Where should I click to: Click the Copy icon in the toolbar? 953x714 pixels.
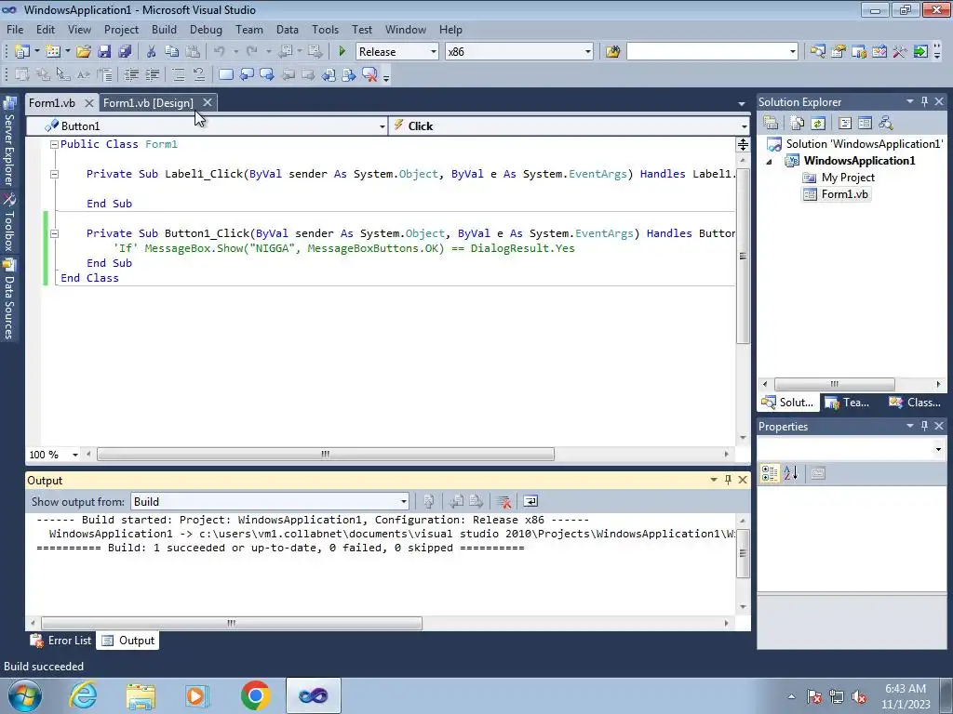[x=172, y=52]
